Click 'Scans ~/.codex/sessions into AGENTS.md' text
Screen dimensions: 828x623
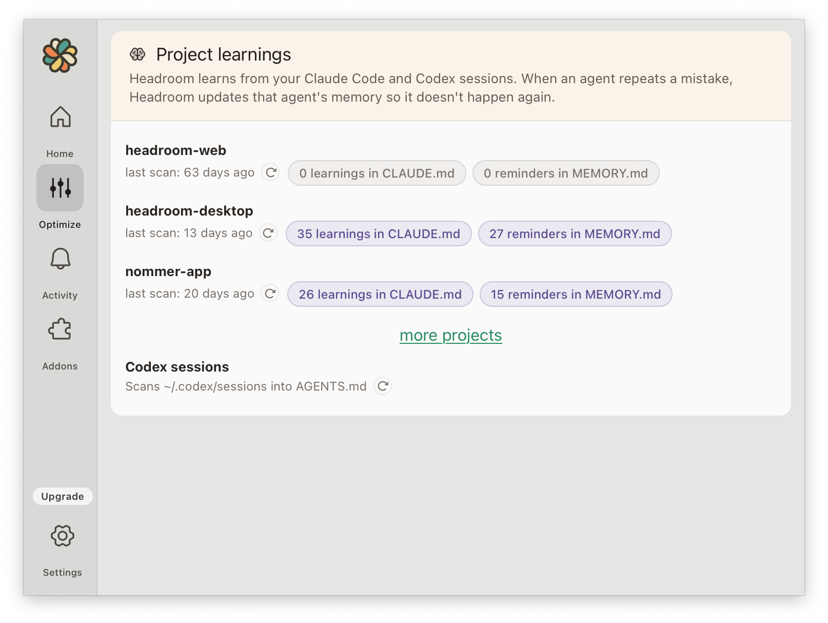click(x=246, y=386)
